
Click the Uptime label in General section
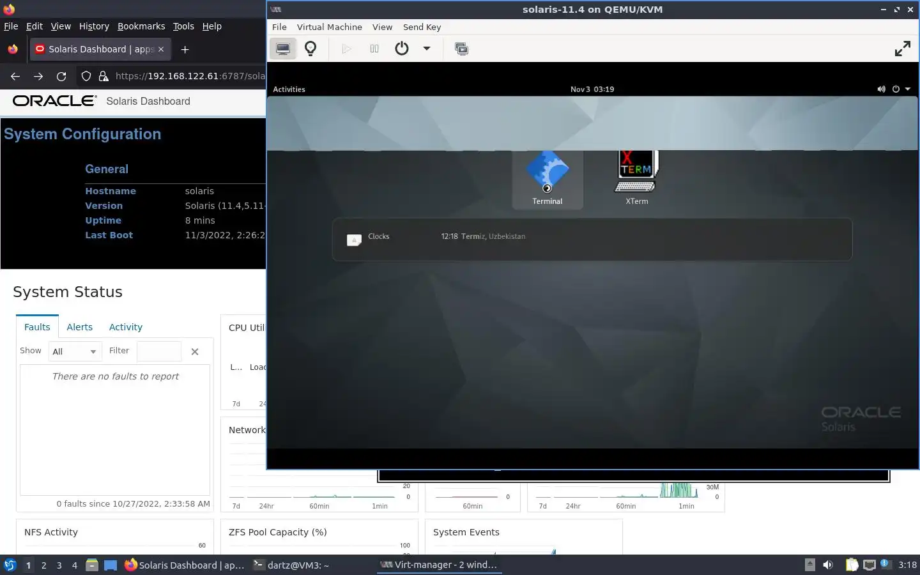[103, 220]
